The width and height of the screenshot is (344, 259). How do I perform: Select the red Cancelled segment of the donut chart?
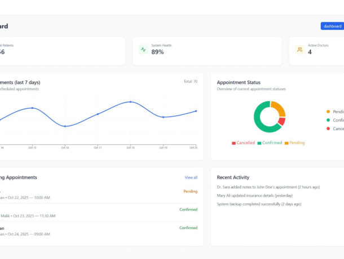tap(281, 121)
